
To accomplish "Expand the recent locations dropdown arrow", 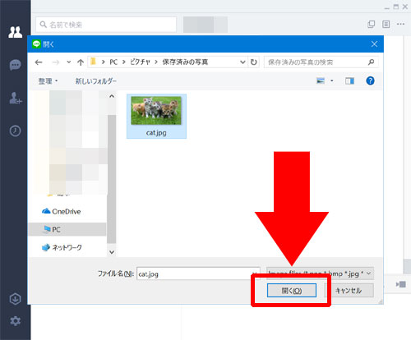I will (69, 62).
